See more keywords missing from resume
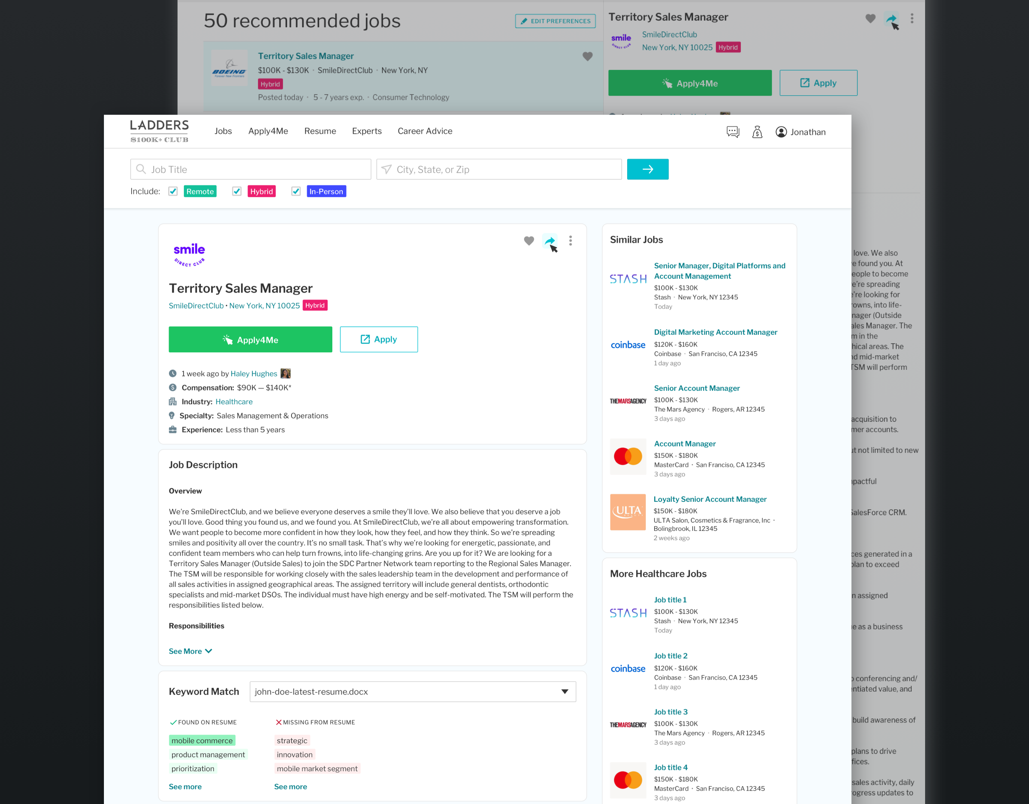The image size is (1029, 804). (290, 786)
